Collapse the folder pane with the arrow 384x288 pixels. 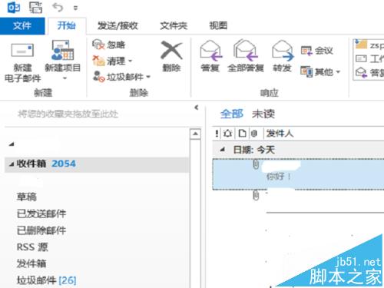[197, 108]
